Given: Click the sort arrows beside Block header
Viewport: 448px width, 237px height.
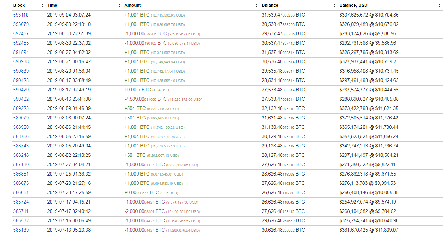Looking at the screenshot, I should (42, 6).
